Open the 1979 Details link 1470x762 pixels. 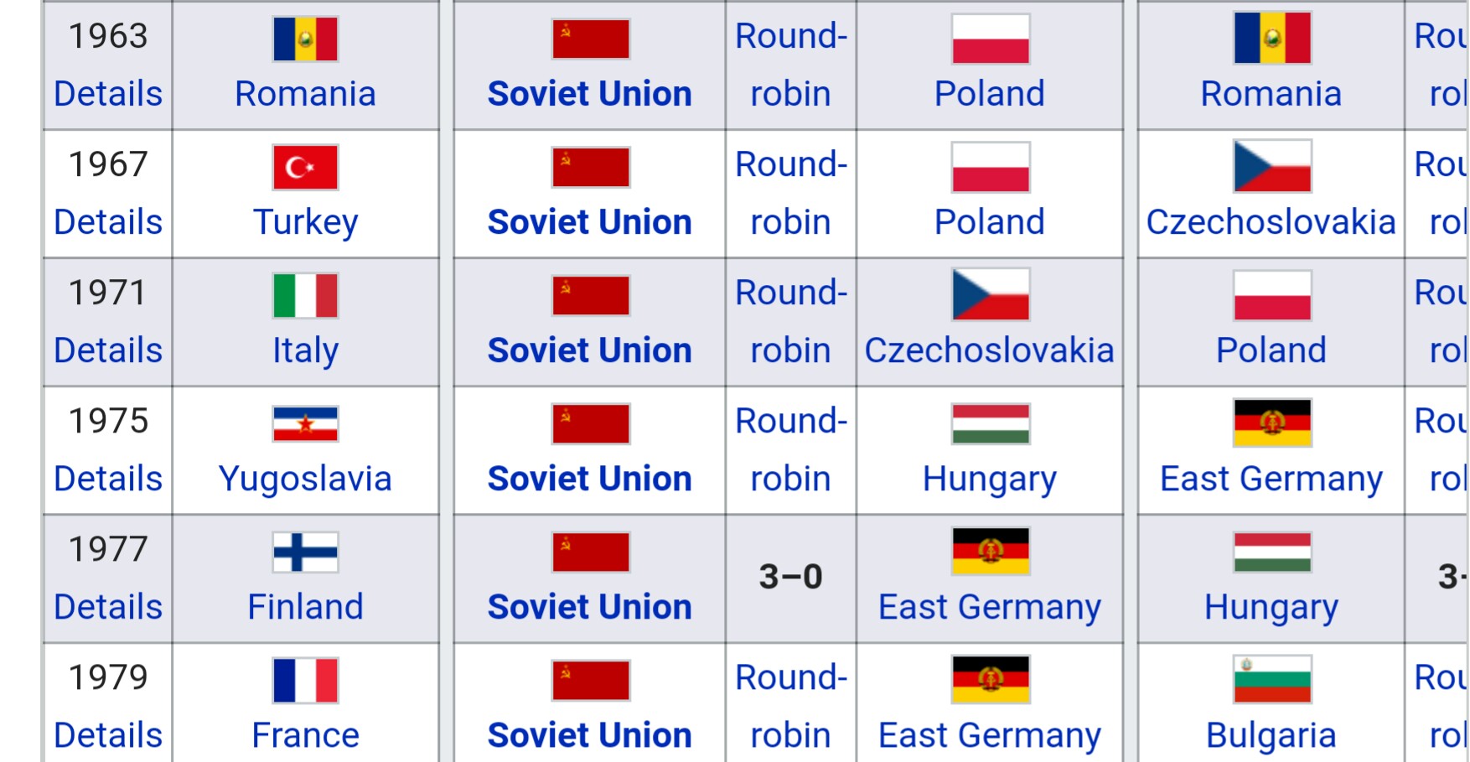108,735
